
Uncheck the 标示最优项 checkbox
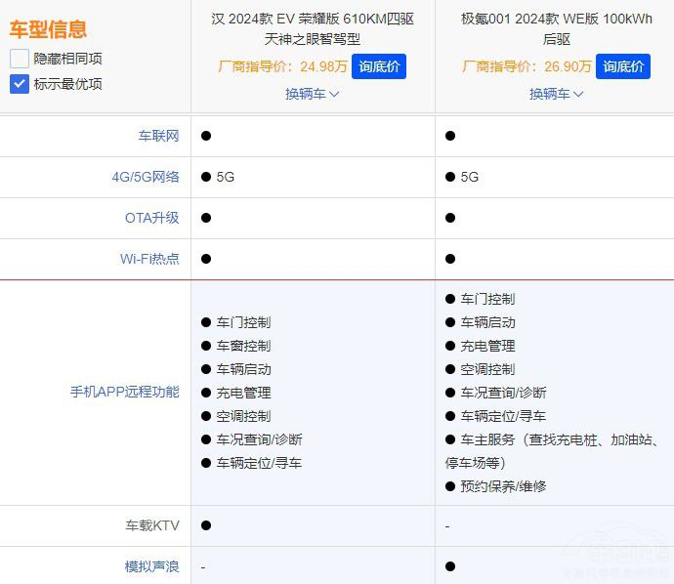point(20,84)
